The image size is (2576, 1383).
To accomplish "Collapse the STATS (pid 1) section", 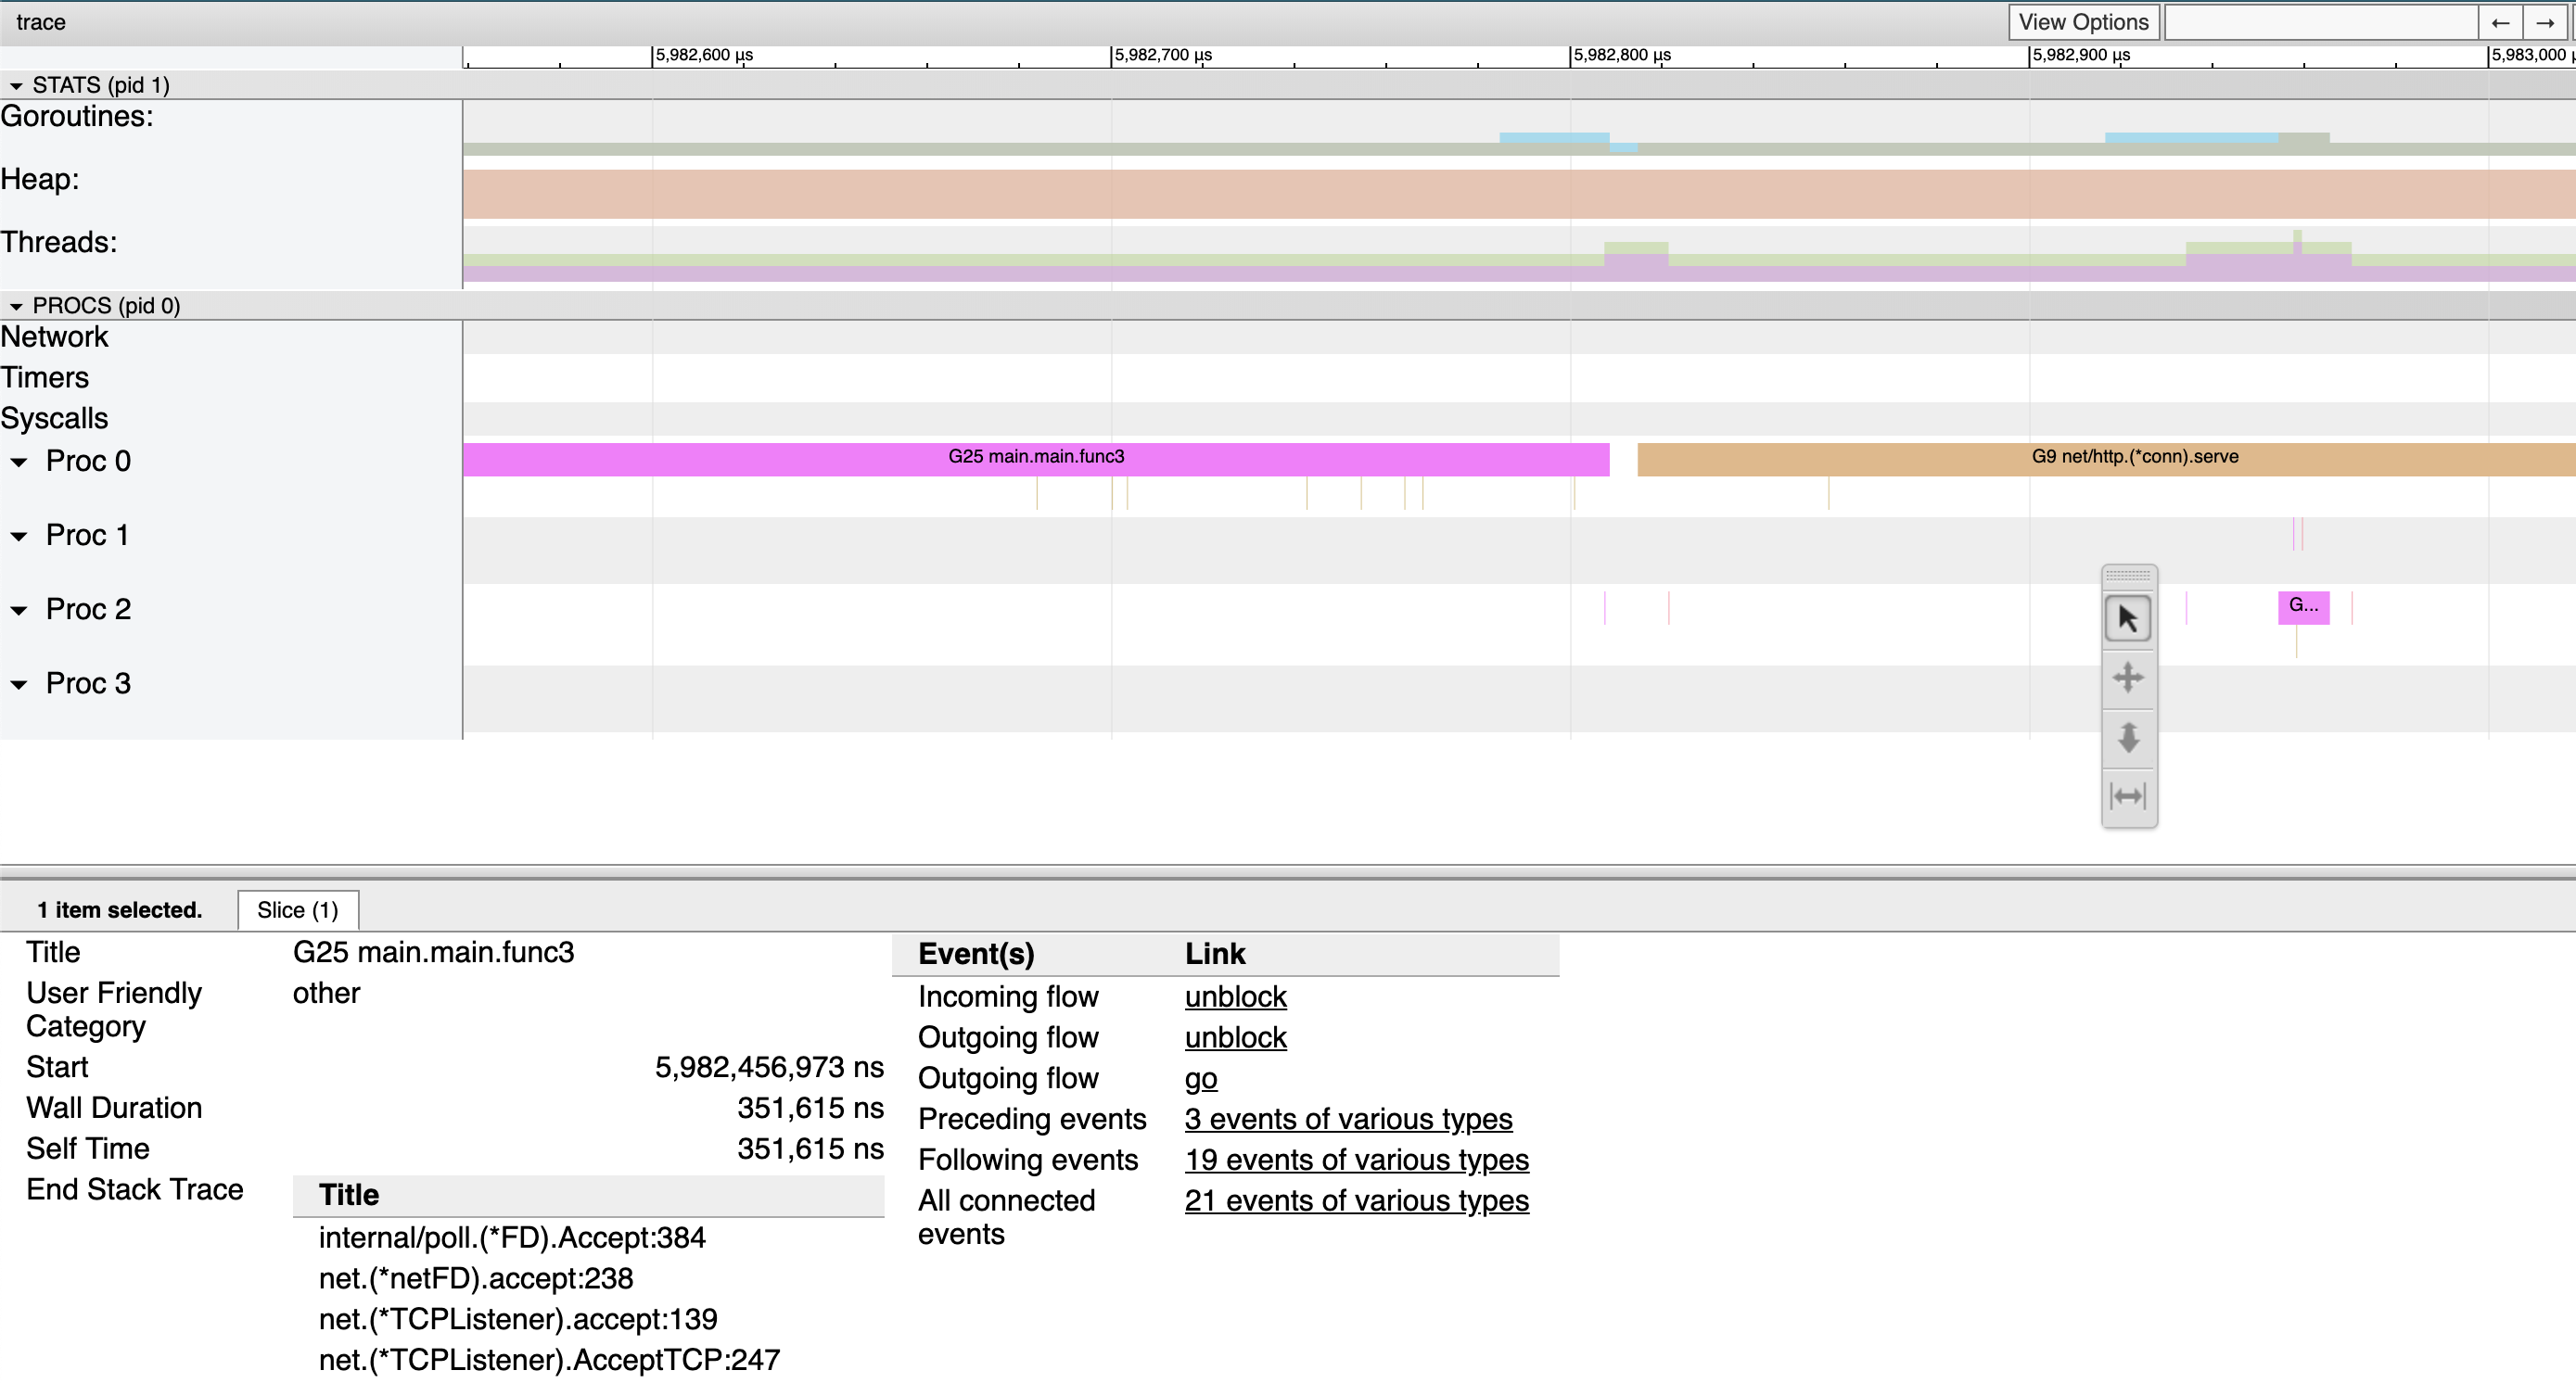I will click(x=16, y=86).
